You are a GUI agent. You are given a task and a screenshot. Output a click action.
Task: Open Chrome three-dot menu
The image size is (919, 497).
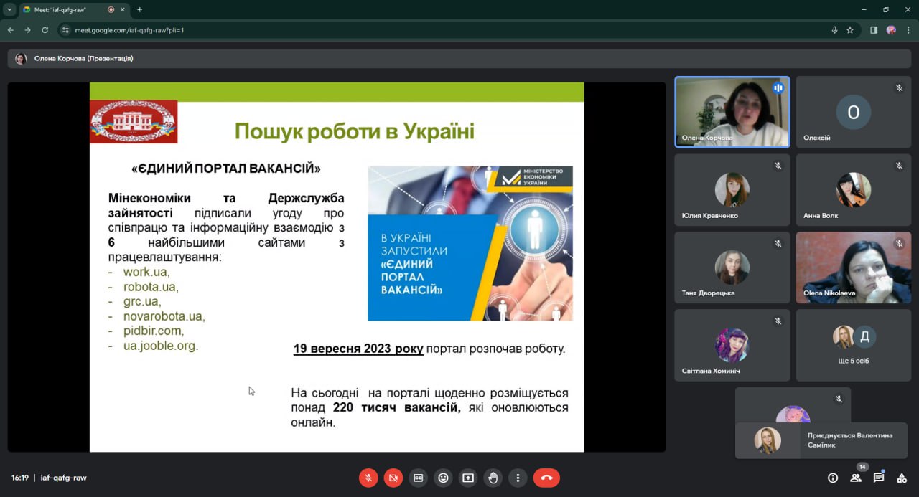[908, 30]
